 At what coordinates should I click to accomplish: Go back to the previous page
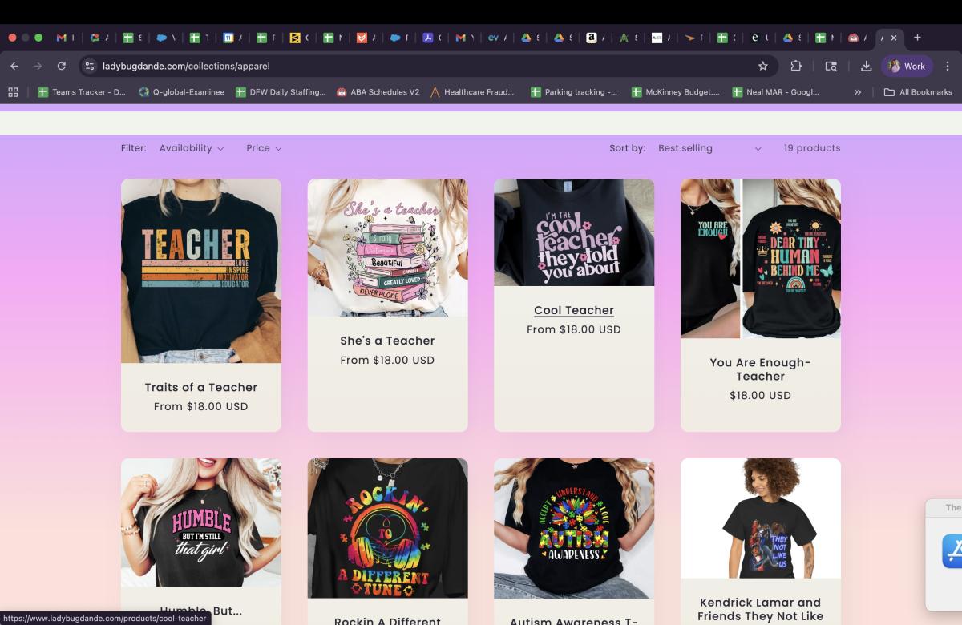(x=14, y=67)
